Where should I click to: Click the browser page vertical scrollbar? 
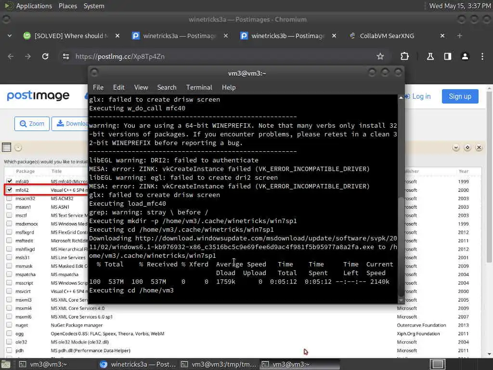(489, 176)
